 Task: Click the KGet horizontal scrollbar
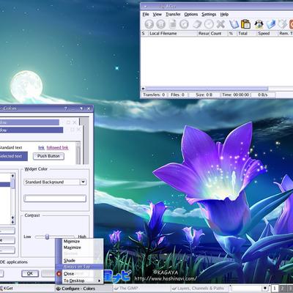tap(207, 89)
